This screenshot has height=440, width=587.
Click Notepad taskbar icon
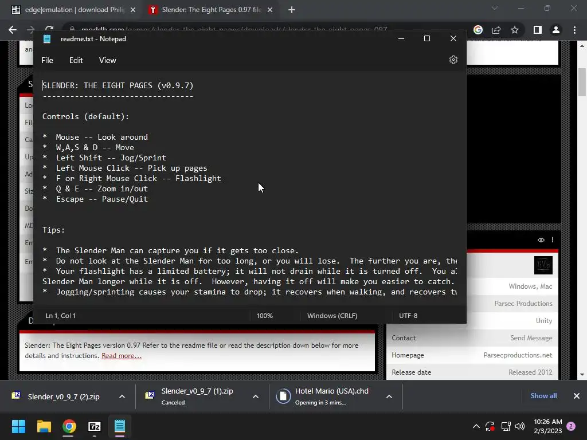pos(120,426)
